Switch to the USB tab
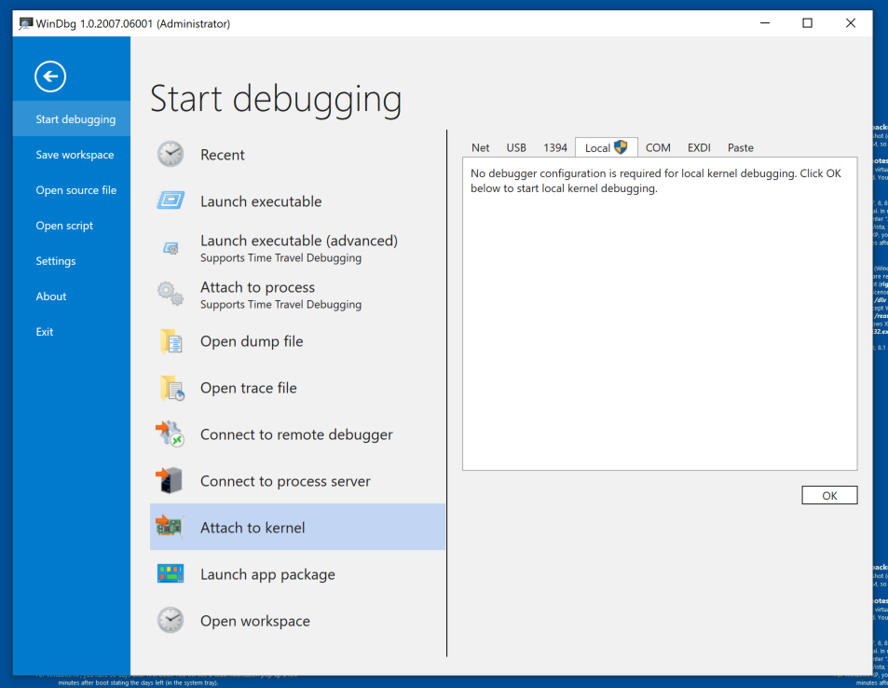Viewport: 888px width, 688px height. coord(516,148)
